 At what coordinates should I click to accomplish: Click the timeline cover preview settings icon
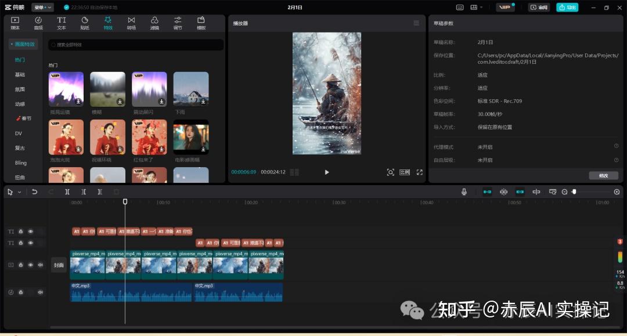pyautogui.click(x=553, y=192)
